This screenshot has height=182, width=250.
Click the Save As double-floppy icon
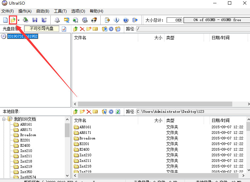(x=44, y=20)
